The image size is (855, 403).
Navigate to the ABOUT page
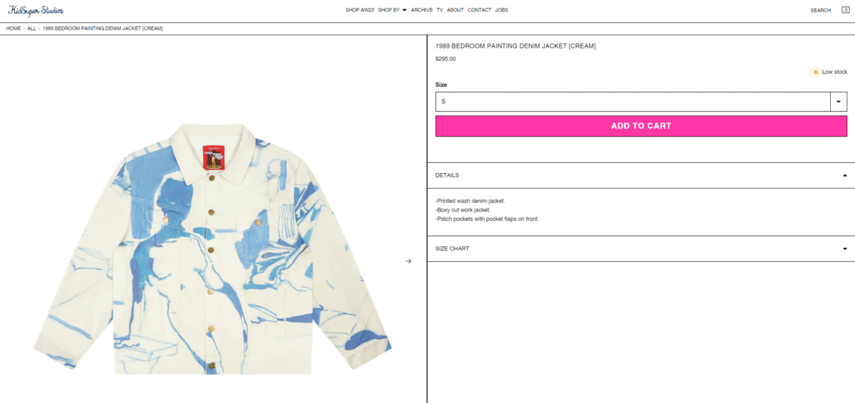455,10
